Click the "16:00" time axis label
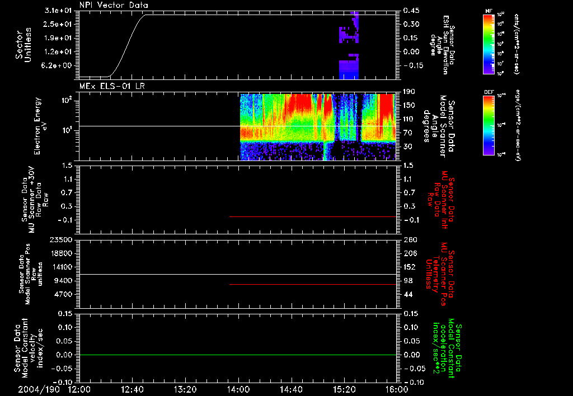The height and width of the screenshot is (396, 573). click(397, 389)
